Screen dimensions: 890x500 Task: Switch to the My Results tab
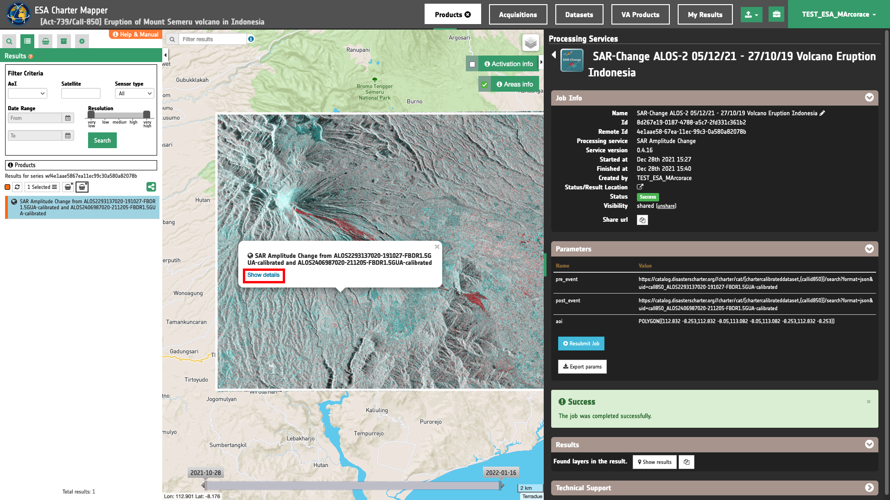tap(705, 14)
